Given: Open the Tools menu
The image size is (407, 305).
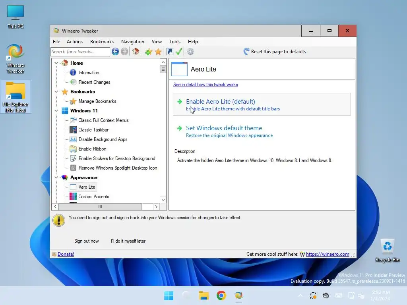Looking at the screenshot, I should [175, 41].
